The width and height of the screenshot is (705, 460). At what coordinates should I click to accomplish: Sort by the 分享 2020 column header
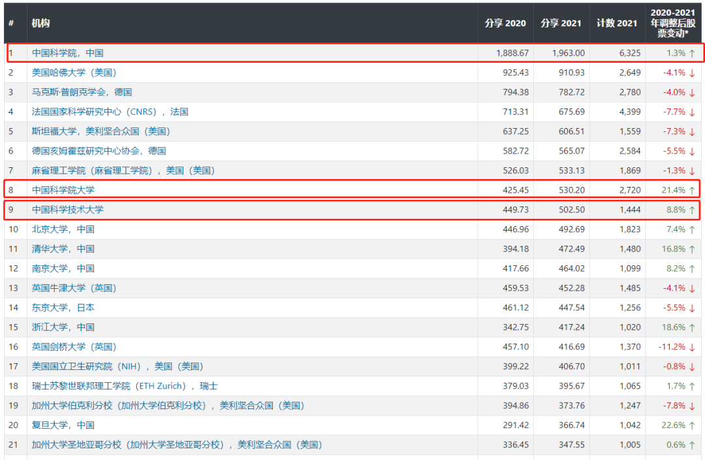coord(505,24)
